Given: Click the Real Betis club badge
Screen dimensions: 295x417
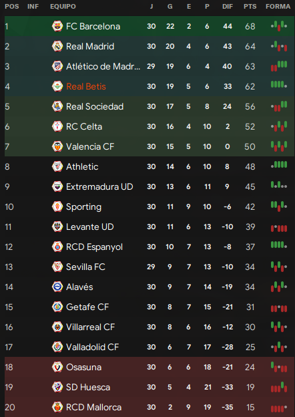Looking at the screenshot, I should (57, 86).
